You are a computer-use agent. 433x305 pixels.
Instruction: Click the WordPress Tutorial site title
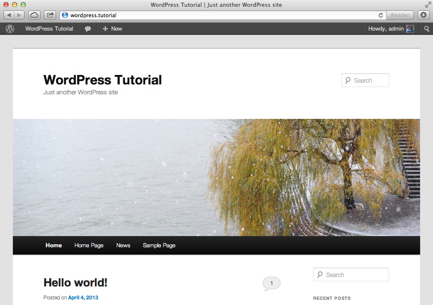click(103, 80)
